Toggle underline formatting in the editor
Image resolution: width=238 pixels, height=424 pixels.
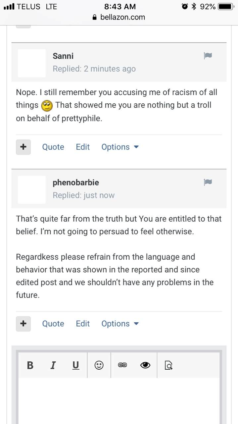76,365
